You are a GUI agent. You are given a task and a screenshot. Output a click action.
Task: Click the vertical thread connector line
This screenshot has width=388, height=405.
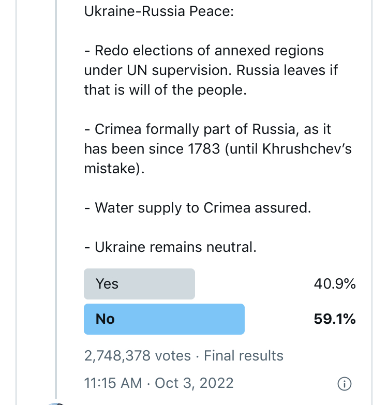click(56, 207)
